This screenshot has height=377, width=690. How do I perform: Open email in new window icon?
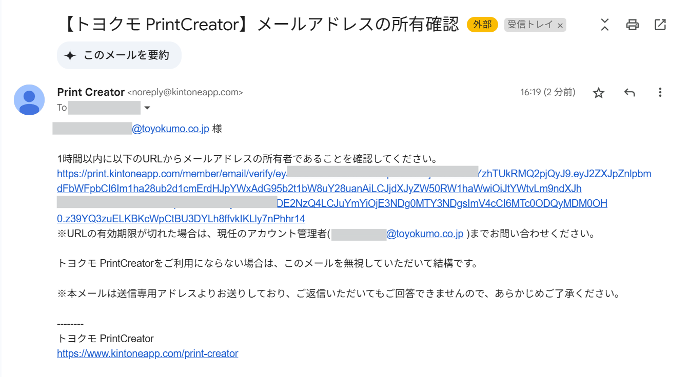660,24
